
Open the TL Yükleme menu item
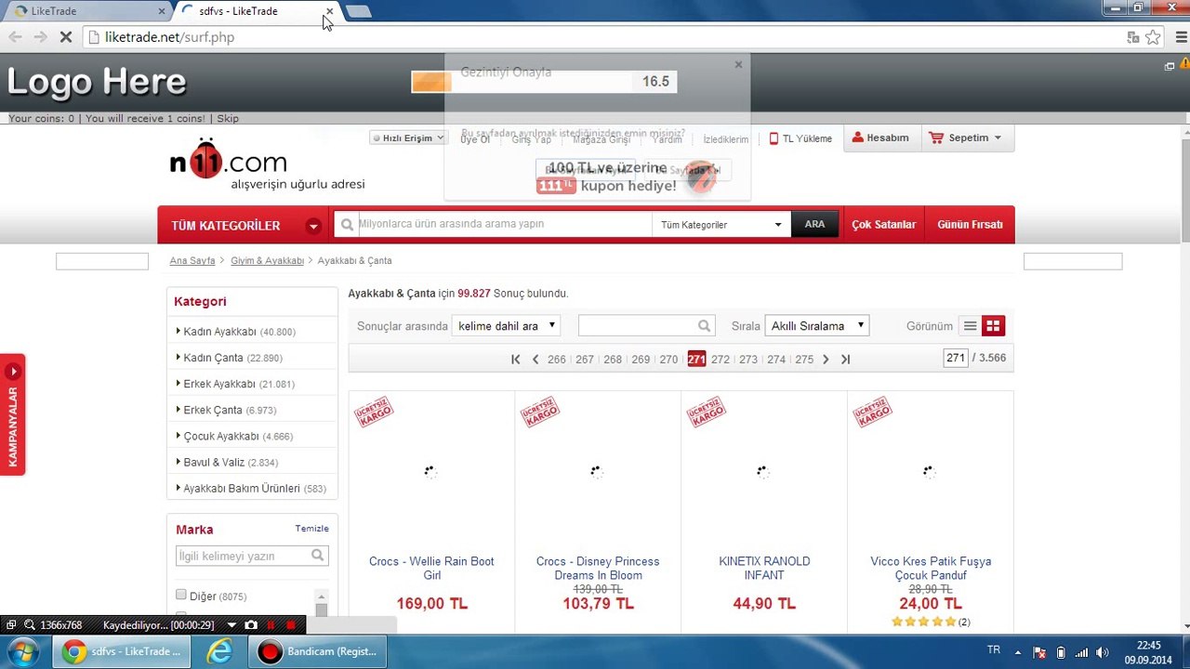point(800,138)
